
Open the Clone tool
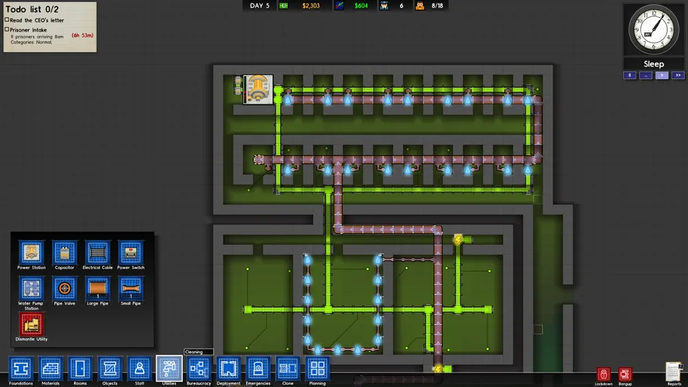coord(288,368)
